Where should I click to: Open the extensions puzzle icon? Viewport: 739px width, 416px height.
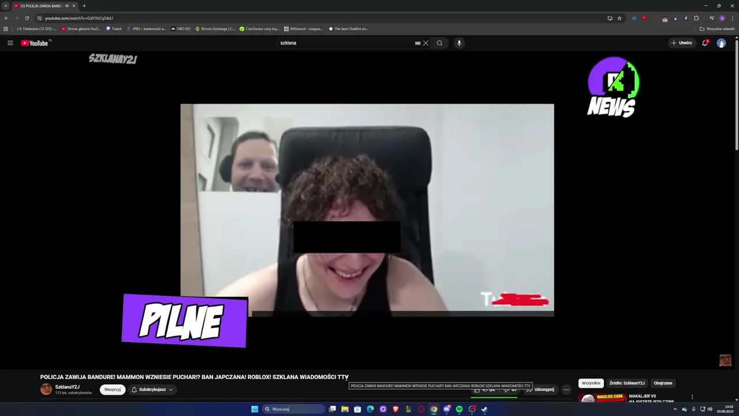pyautogui.click(x=696, y=18)
